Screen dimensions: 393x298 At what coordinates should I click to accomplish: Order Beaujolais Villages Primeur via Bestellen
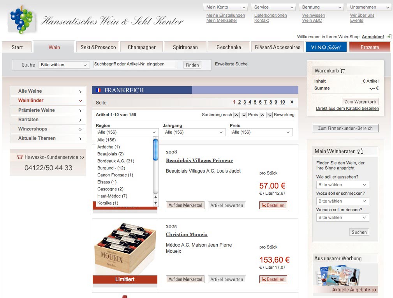[273, 205]
